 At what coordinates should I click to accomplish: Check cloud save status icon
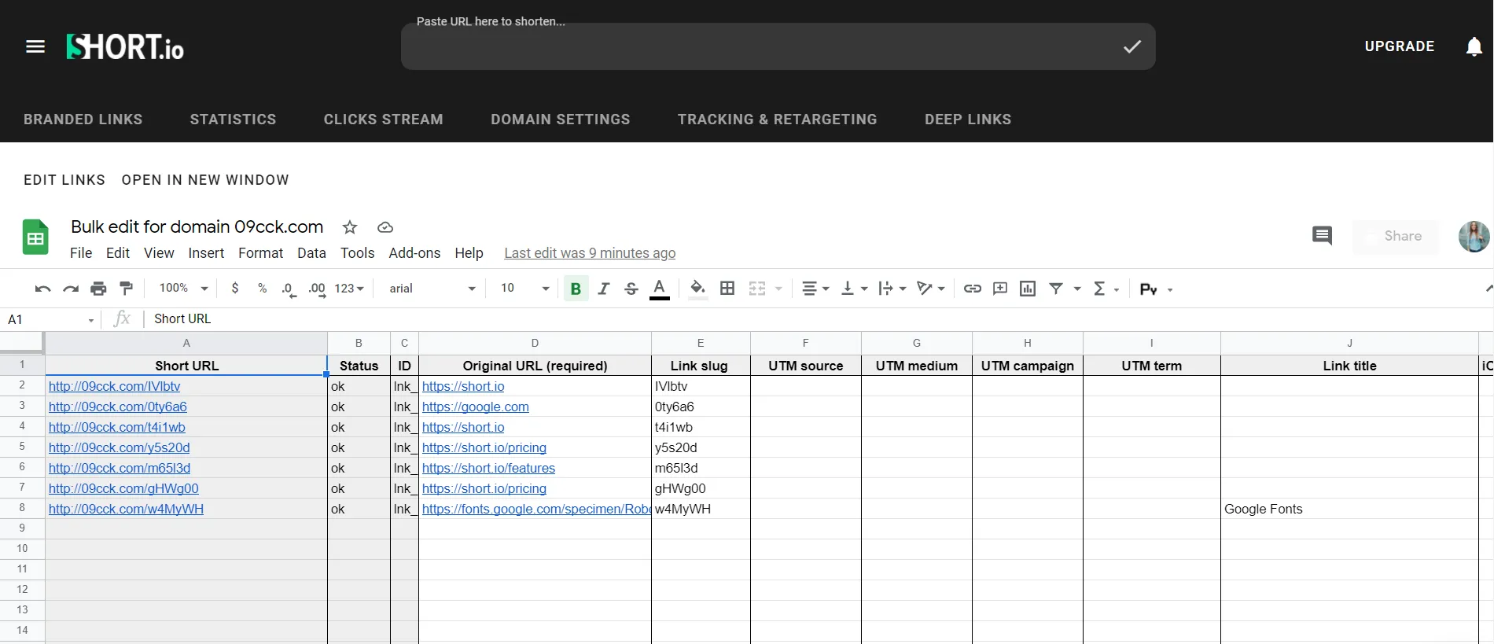pos(385,227)
